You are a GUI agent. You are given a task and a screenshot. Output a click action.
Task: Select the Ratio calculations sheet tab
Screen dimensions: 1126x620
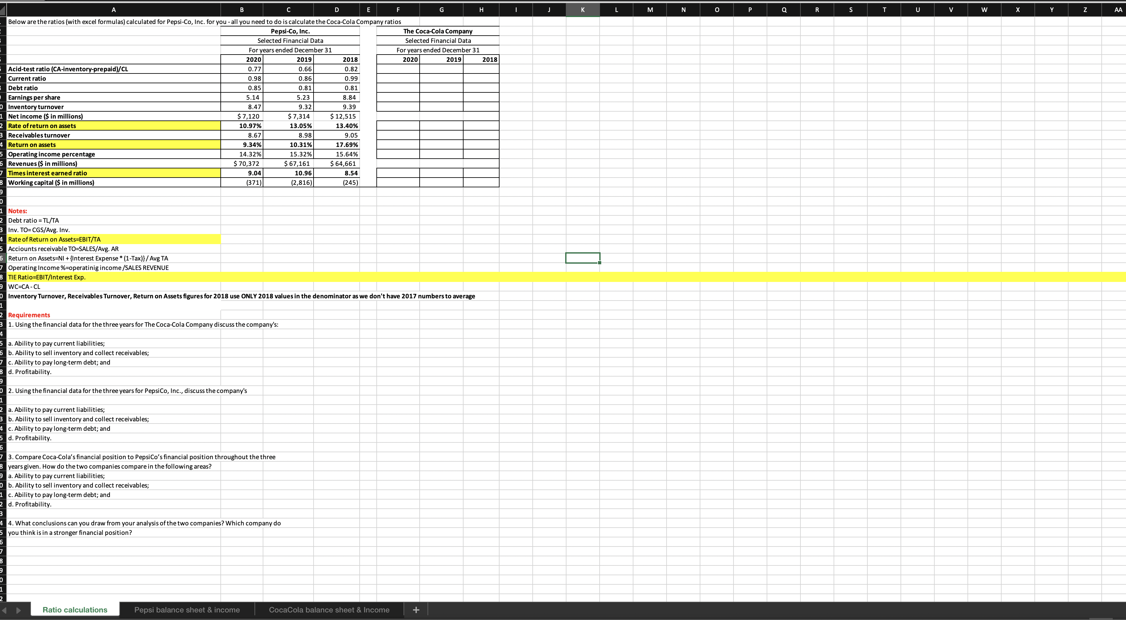click(x=75, y=610)
